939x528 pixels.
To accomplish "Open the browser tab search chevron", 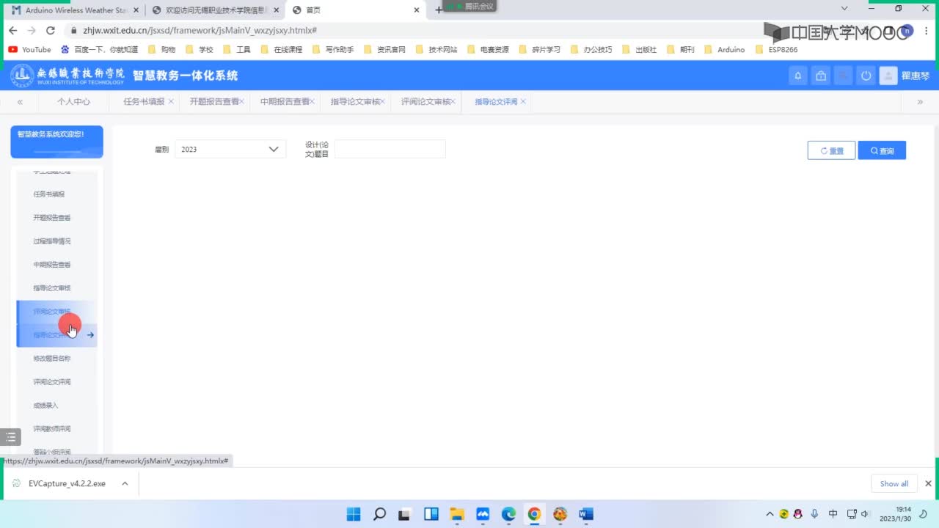I will 844,9.
